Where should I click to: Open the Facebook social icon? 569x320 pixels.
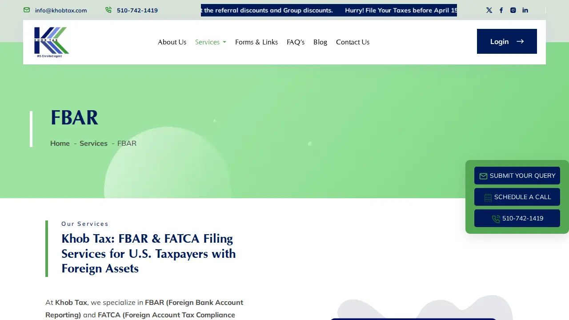tap(501, 10)
